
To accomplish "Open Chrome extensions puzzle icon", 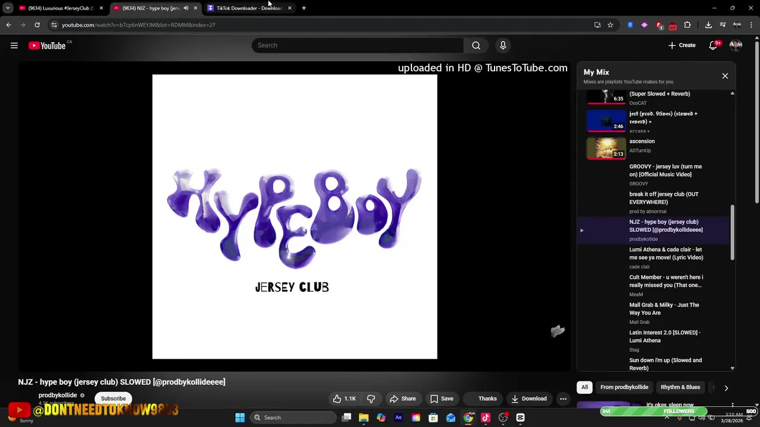I will click(x=688, y=25).
